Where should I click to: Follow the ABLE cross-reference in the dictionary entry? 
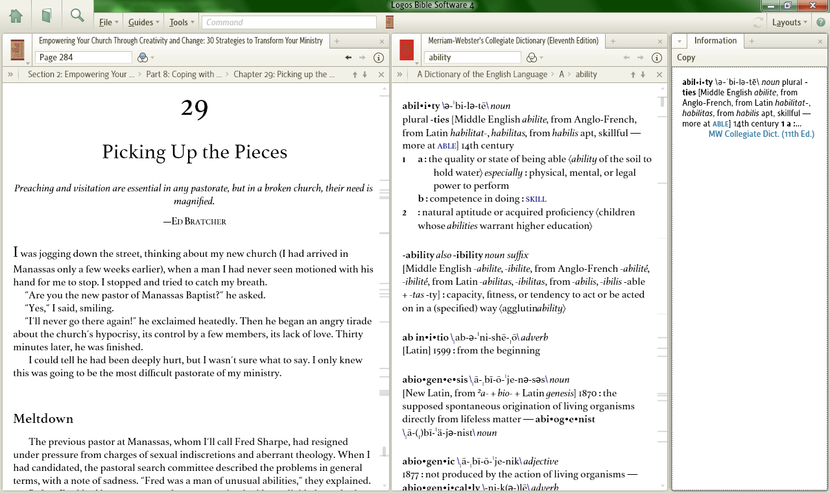pos(447,146)
